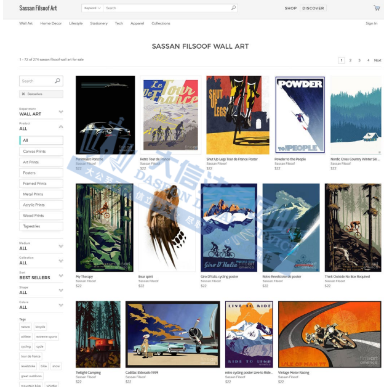384x387 pixels.
Task: Click the sidebar search magnifier icon
Action: [x=57, y=81]
